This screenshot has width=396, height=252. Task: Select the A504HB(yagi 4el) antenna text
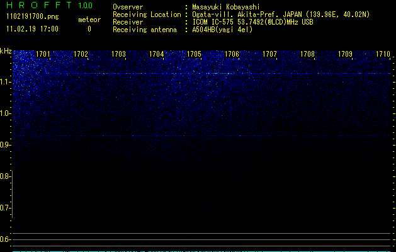[x=222, y=30]
